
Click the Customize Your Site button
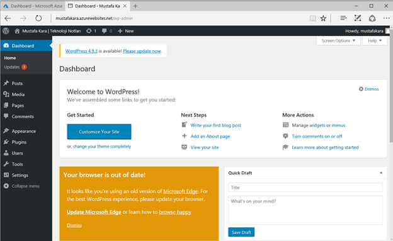point(100,132)
